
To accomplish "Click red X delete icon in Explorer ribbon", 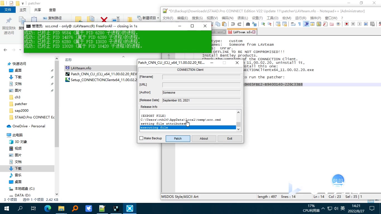I will point(104,20).
